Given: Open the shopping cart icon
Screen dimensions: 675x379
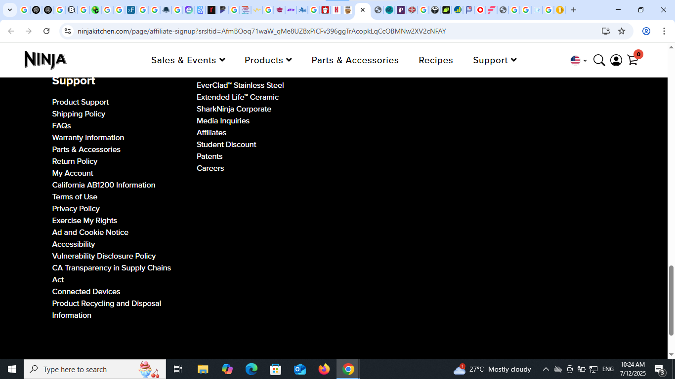Looking at the screenshot, I should (633, 60).
